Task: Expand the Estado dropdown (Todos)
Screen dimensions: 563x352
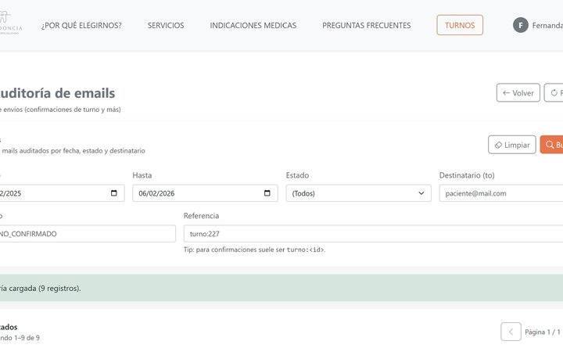Action: pos(359,193)
